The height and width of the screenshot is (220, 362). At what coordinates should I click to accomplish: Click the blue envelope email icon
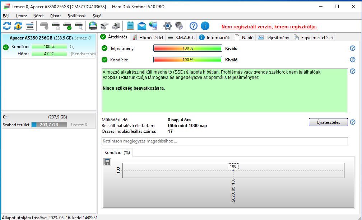(142, 26)
